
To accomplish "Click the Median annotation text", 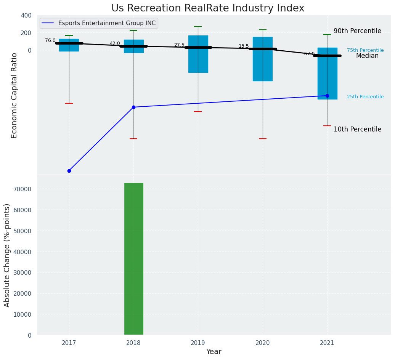I will [367, 56].
